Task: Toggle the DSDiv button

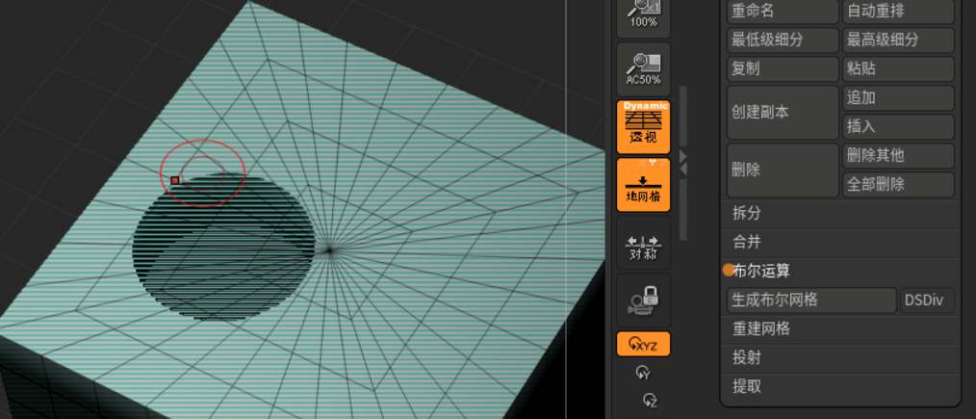Action: tap(928, 301)
